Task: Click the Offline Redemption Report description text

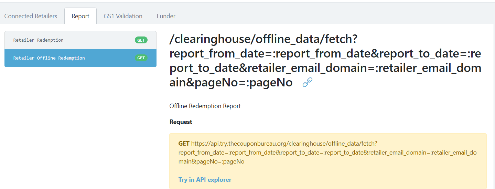Action: (205, 106)
